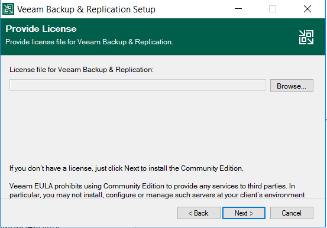Click the Veeam app icon in title bar
The height and width of the screenshot is (228, 327).
point(8,9)
